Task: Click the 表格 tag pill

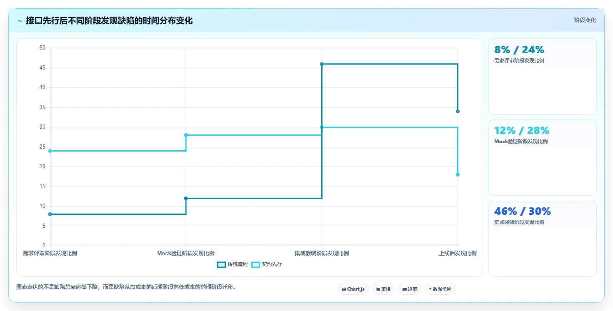Action: 383,289
